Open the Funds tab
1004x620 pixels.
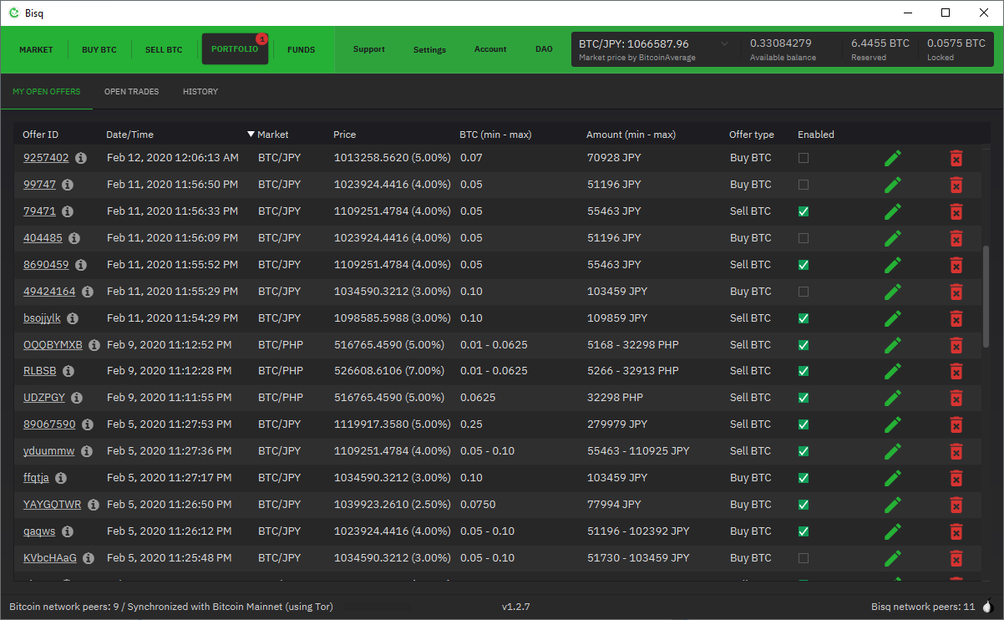tap(302, 50)
